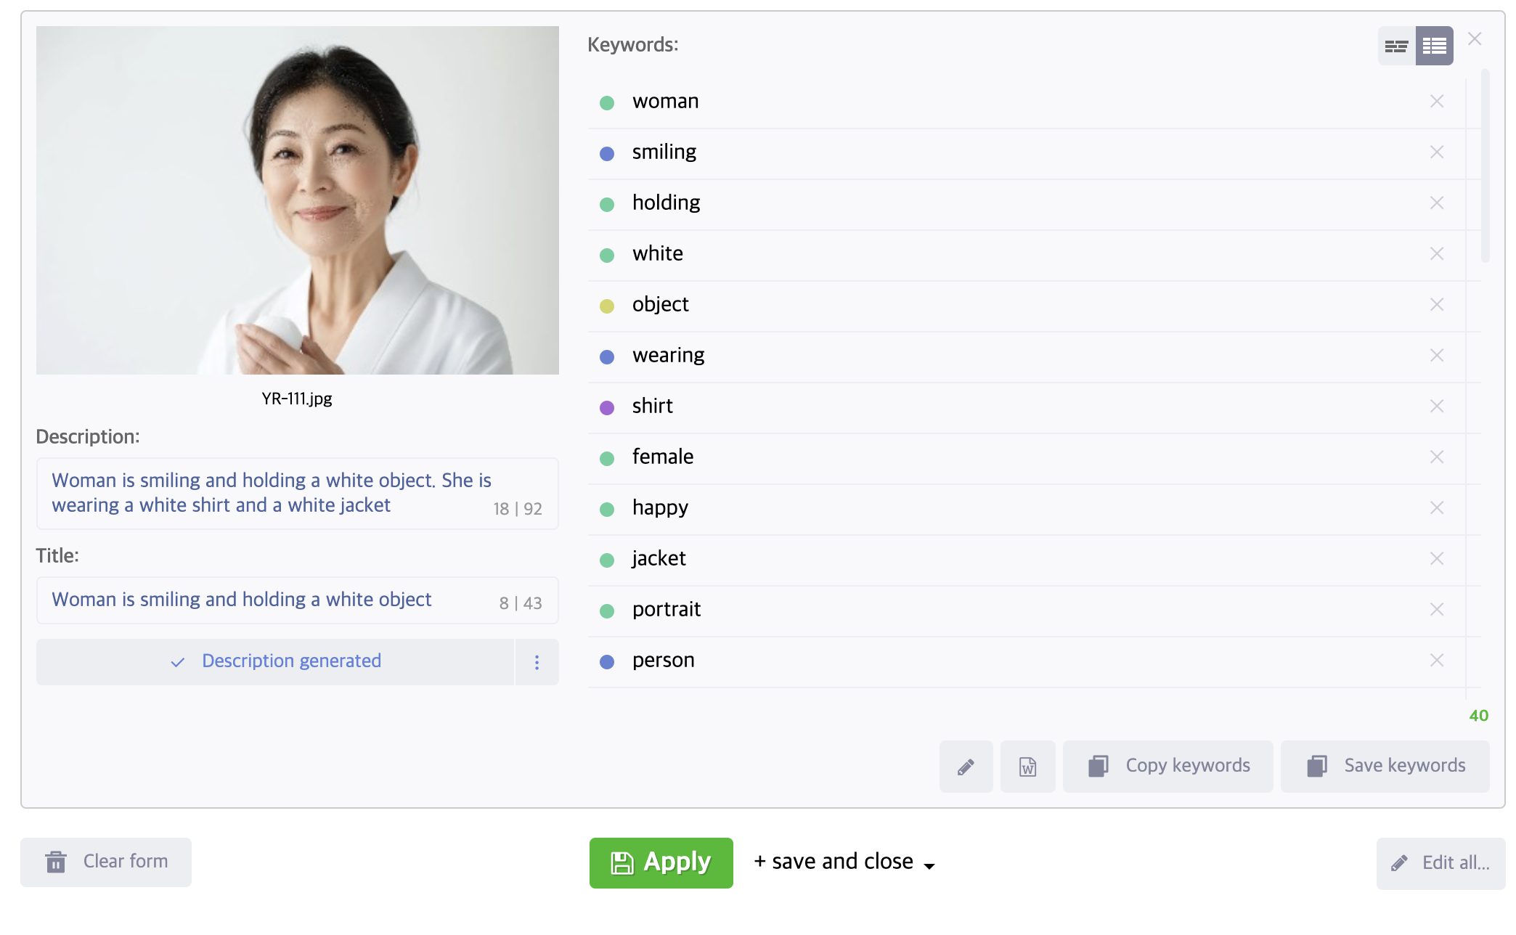The image size is (1516, 935).
Task: Remove the 'object' keyword from list
Action: (1436, 305)
